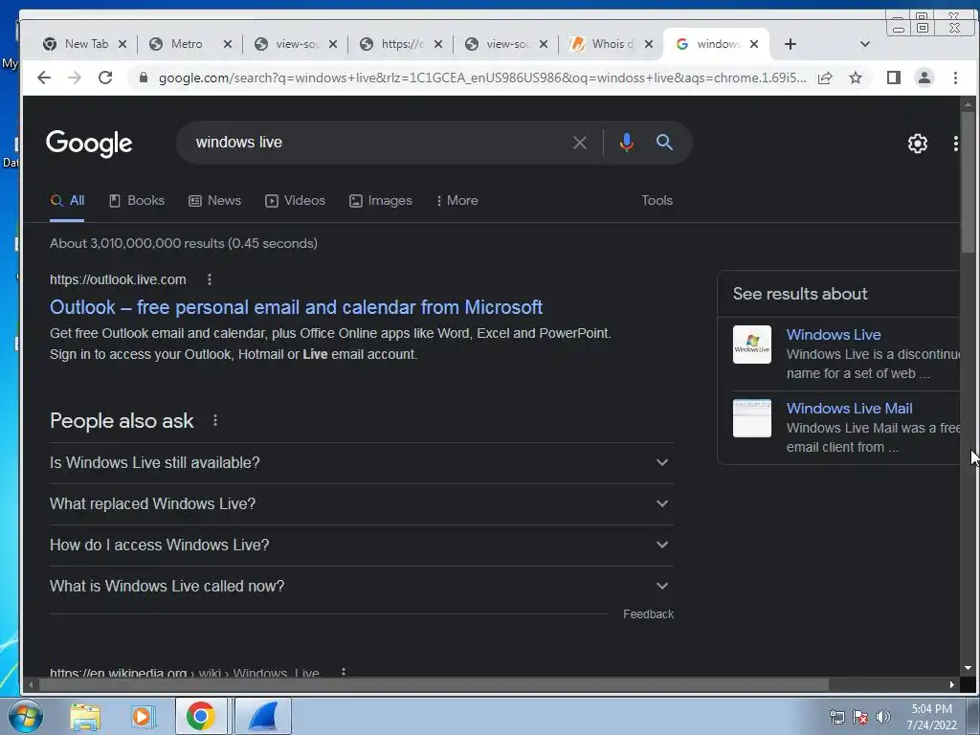
Task: Click the Feedback link
Action: pyautogui.click(x=648, y=614)
